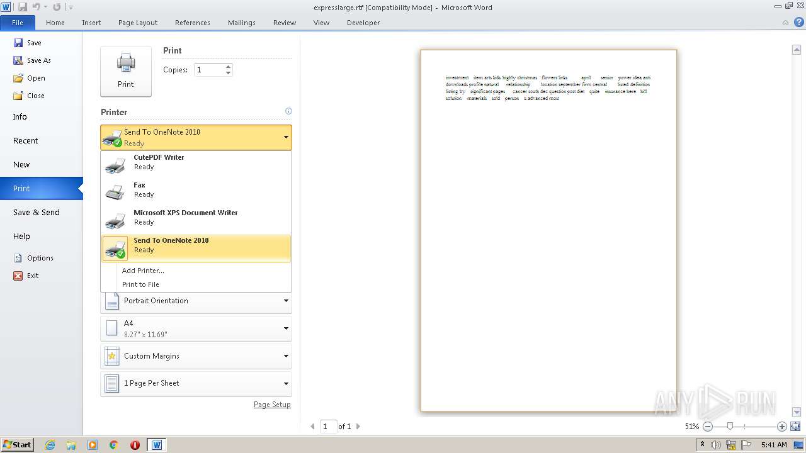Click the current page number field

(x=328, y=426)
